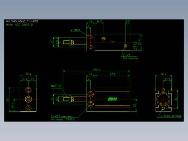Image resolution: width=188 pixels, height=141 pixels.
Task: Click the '30' vertical dimension
Action: pyautogui.click(x=176, y=99)
